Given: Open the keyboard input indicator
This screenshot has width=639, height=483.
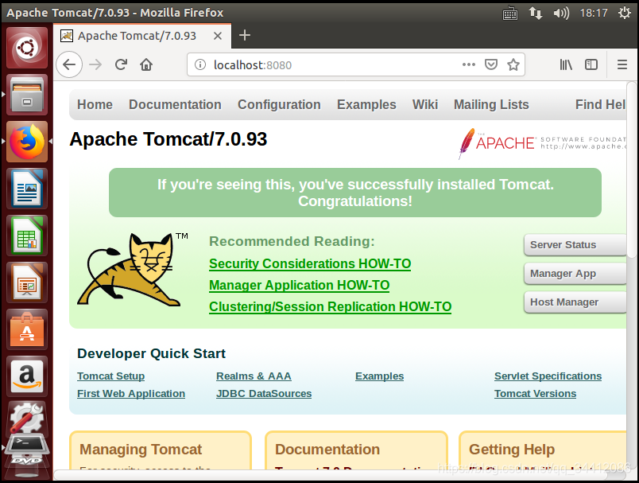Looking at the screenshot, I should [x=509, y=13].
